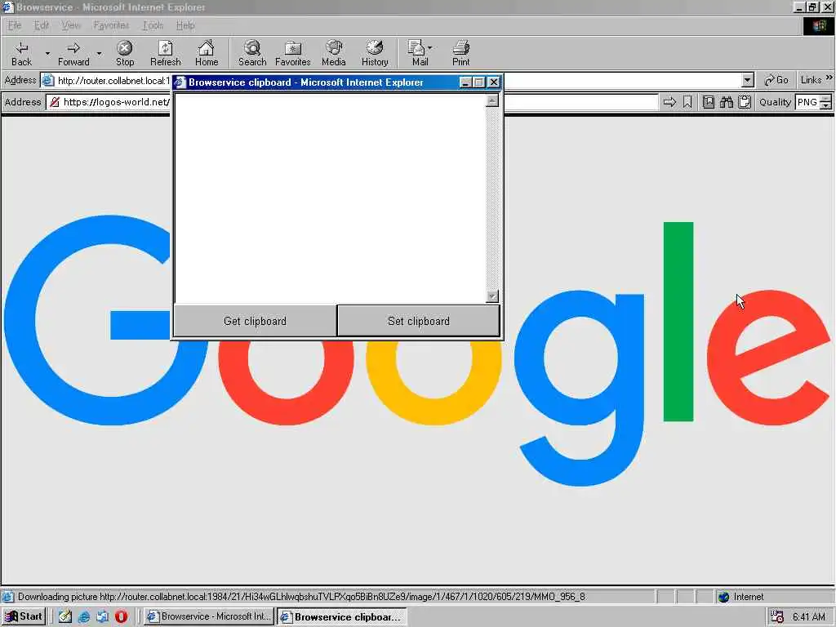This screenshot has width=836, height=627.
Task: Open the File menu
Action: [x=15, y=25]
